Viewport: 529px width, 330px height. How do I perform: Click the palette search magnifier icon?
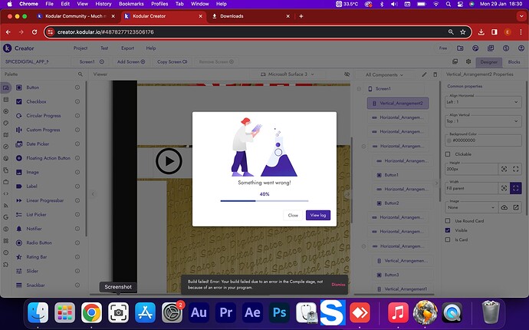[x=79, y=74]
